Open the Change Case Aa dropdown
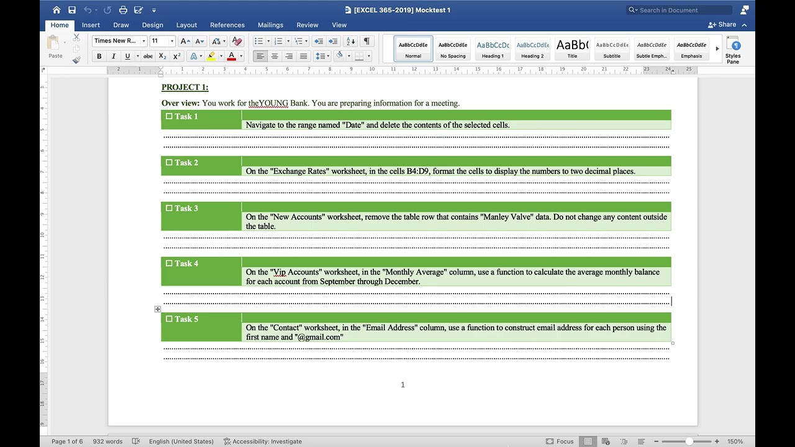 (218, 41)
